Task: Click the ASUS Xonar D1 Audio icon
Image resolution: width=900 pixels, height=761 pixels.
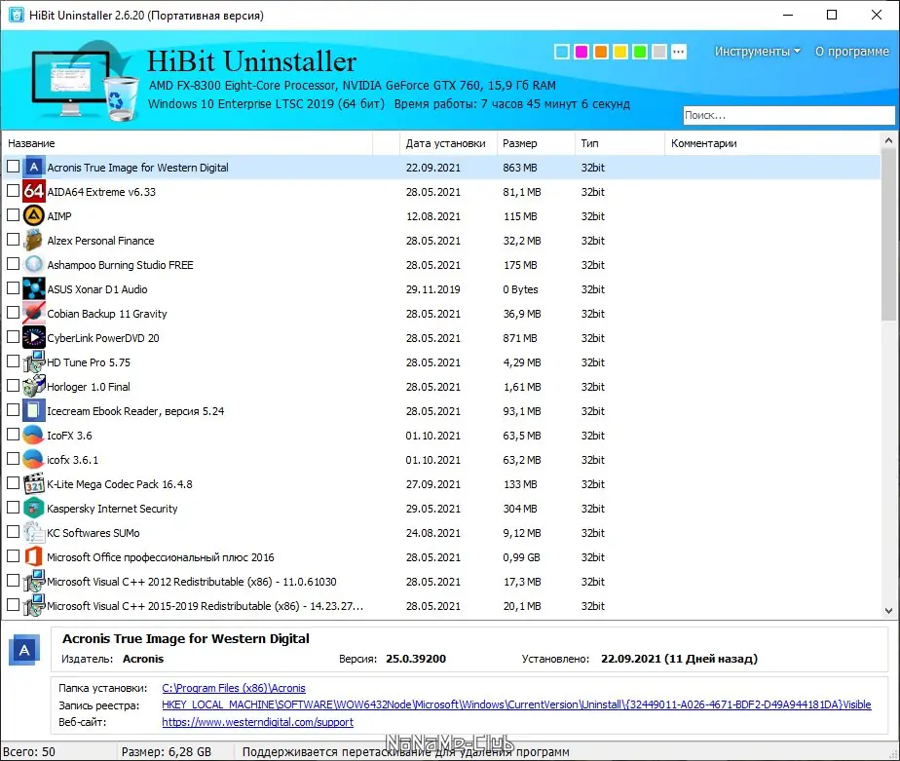Action: coord(34,288)
